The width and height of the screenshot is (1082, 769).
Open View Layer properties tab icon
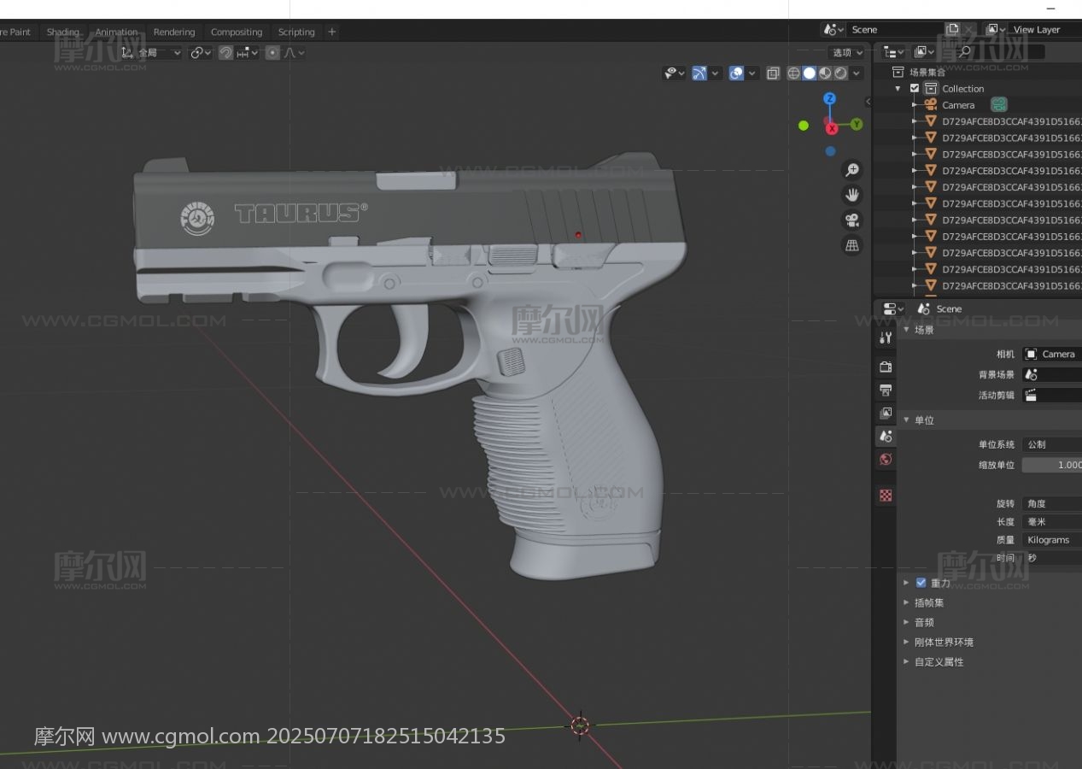point(886,413)
